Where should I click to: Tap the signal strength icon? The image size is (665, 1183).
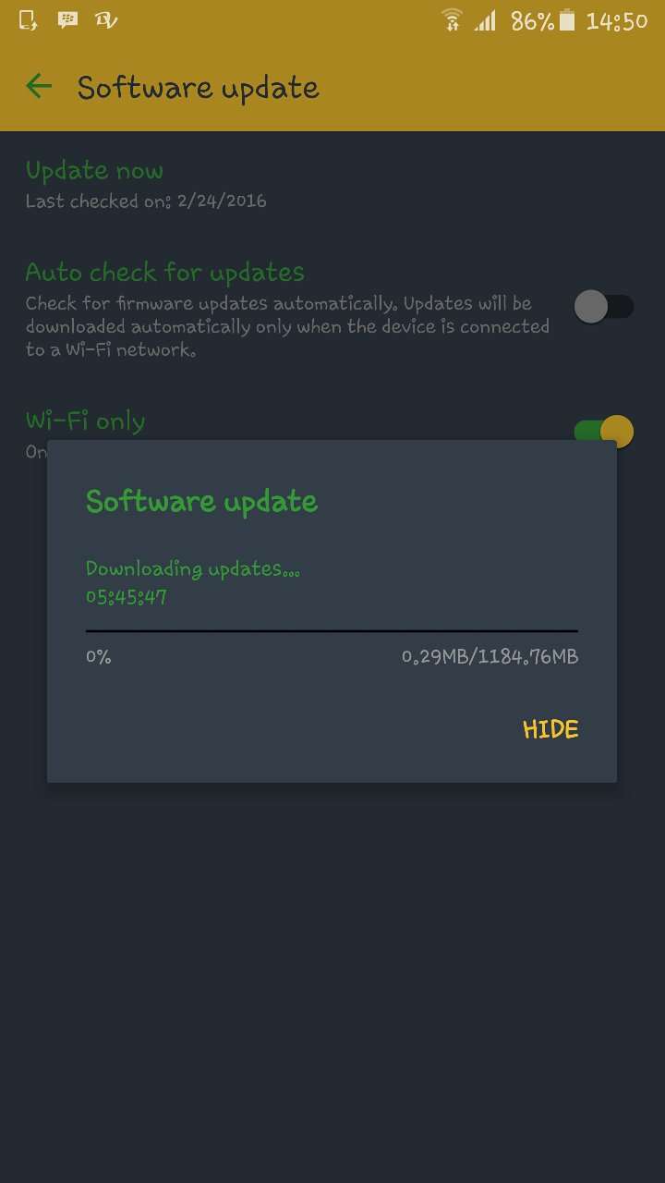[x=486, y=20]
